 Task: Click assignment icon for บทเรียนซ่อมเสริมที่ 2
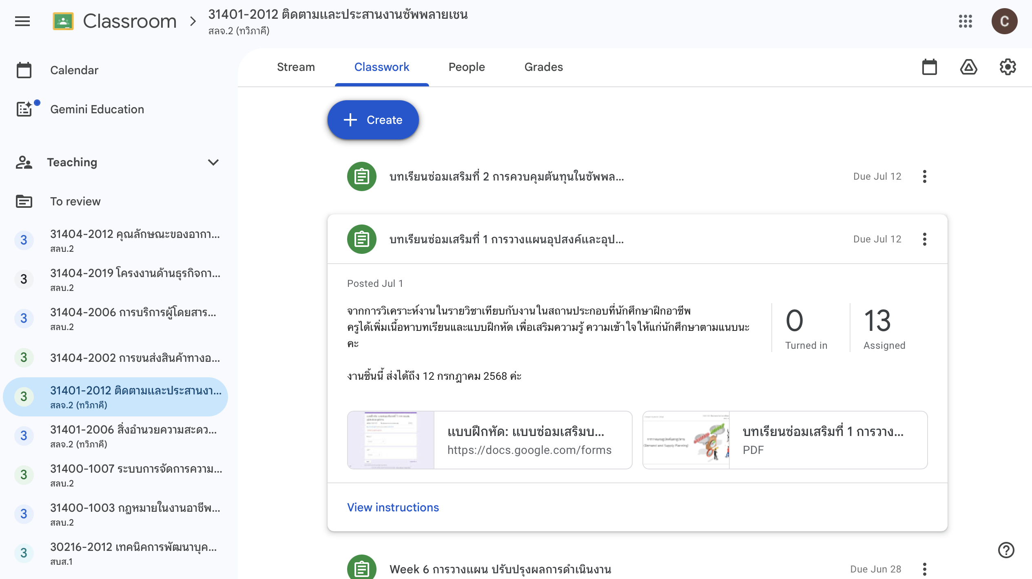click(361, 176)
